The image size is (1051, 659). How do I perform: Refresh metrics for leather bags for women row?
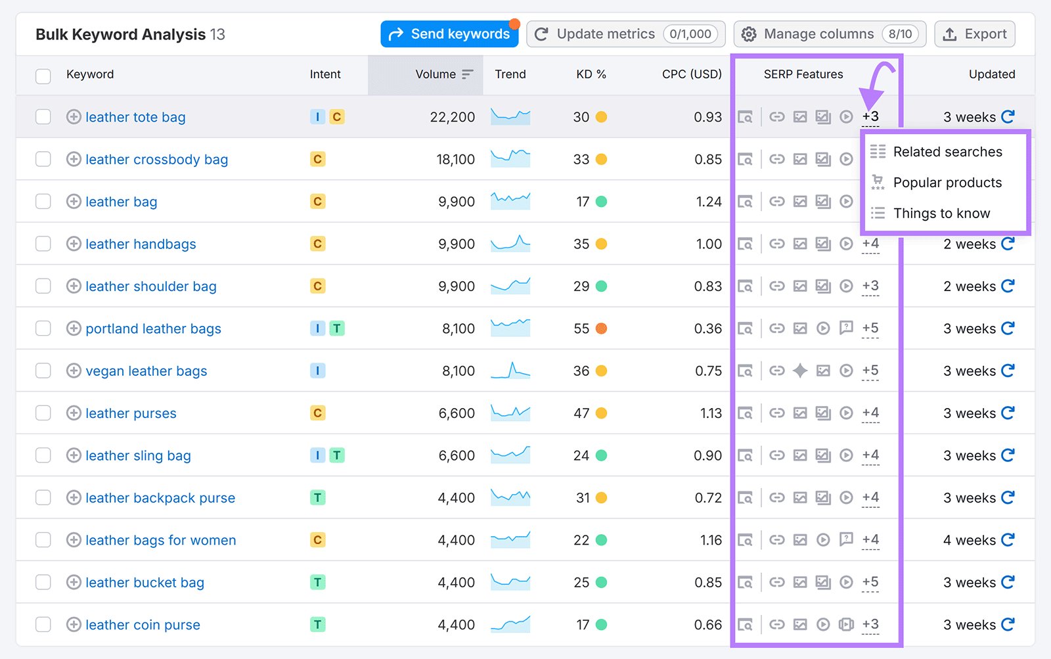click(1008, 539)
